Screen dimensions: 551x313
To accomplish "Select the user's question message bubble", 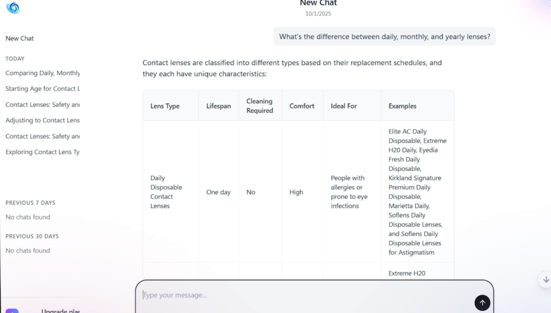I will (385, 36).
